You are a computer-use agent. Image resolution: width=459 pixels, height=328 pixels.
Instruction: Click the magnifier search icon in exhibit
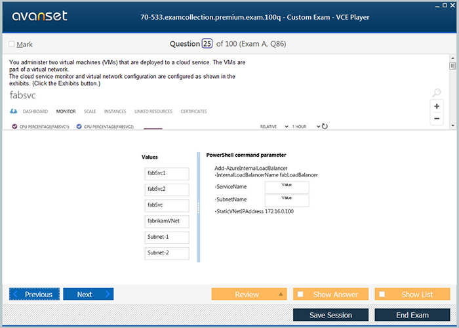[x=437, y=93]
